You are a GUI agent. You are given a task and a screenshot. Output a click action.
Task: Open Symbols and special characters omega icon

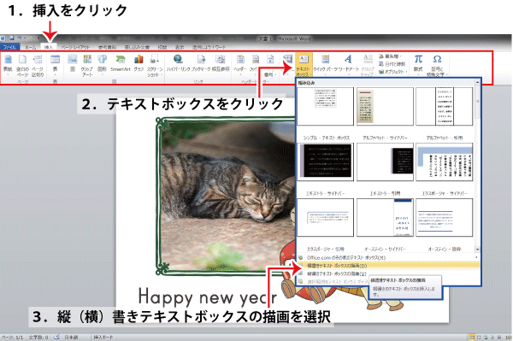click(437, 59)
